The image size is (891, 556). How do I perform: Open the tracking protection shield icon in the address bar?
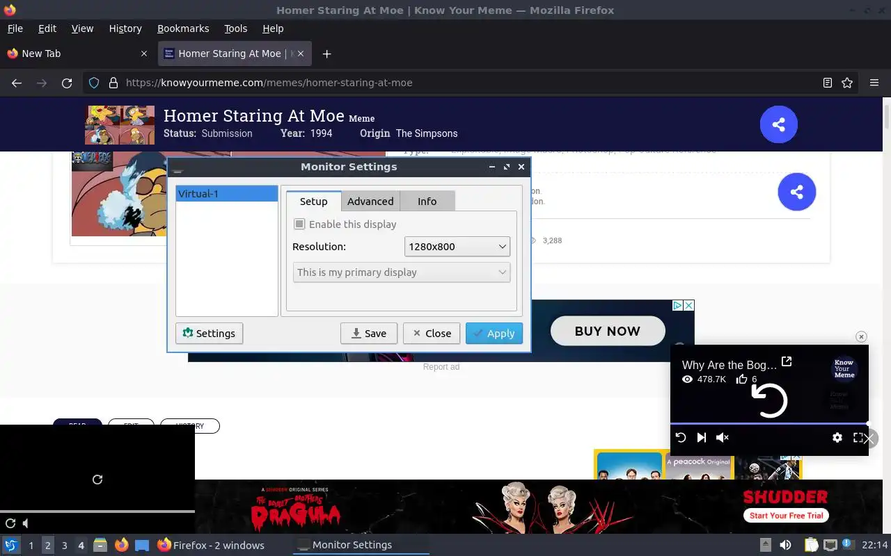94,83
